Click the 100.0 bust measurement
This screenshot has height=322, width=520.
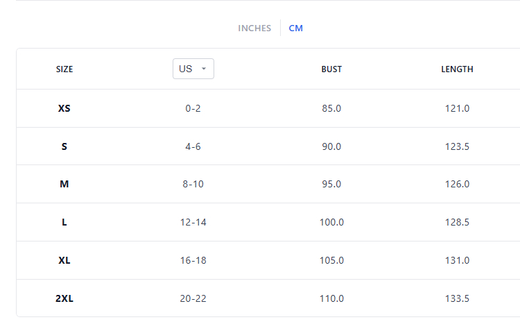coord(331,222)
